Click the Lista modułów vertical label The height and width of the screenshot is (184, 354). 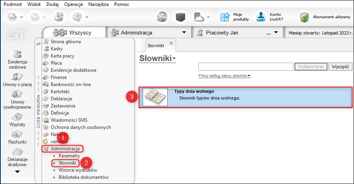(38, 111)
